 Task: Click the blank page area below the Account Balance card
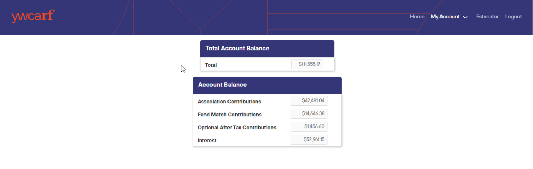coord(267,158)
